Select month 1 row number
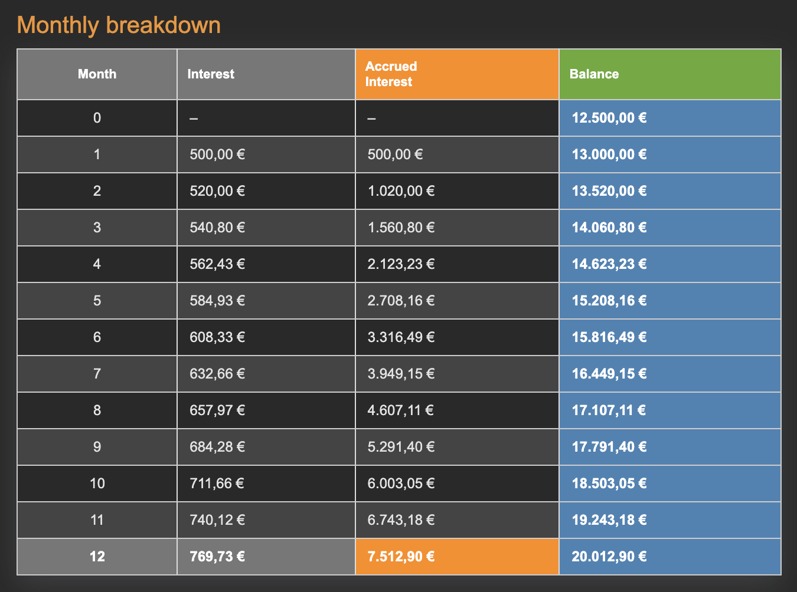 click(x=97, y=154)
